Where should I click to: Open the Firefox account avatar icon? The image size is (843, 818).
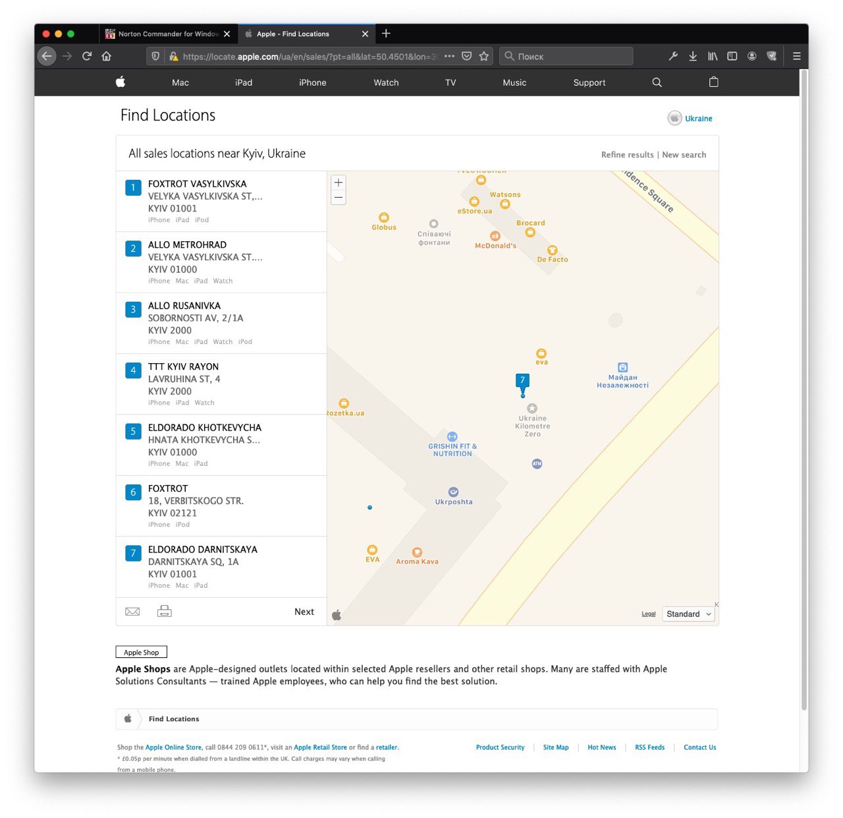751,57
